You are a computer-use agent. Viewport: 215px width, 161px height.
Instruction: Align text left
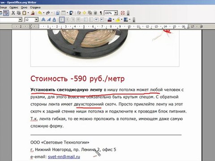coord(62,20)
